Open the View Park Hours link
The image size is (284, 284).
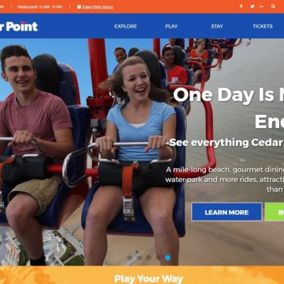coord(97,7)
